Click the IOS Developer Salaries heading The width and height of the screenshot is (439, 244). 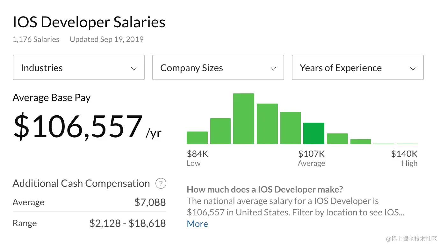tap(89, 22)
